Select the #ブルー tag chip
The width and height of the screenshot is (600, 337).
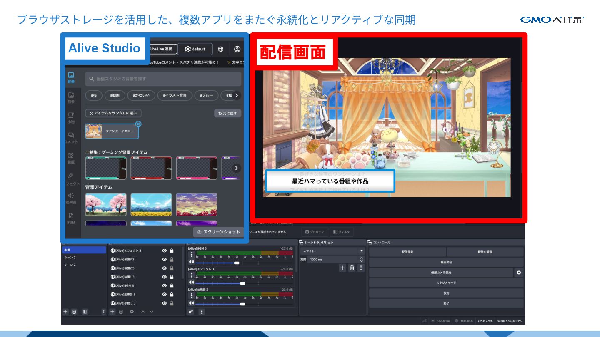[206, 95]
